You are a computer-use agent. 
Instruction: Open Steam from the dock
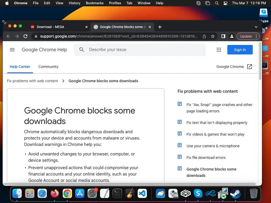pos(235,193)
